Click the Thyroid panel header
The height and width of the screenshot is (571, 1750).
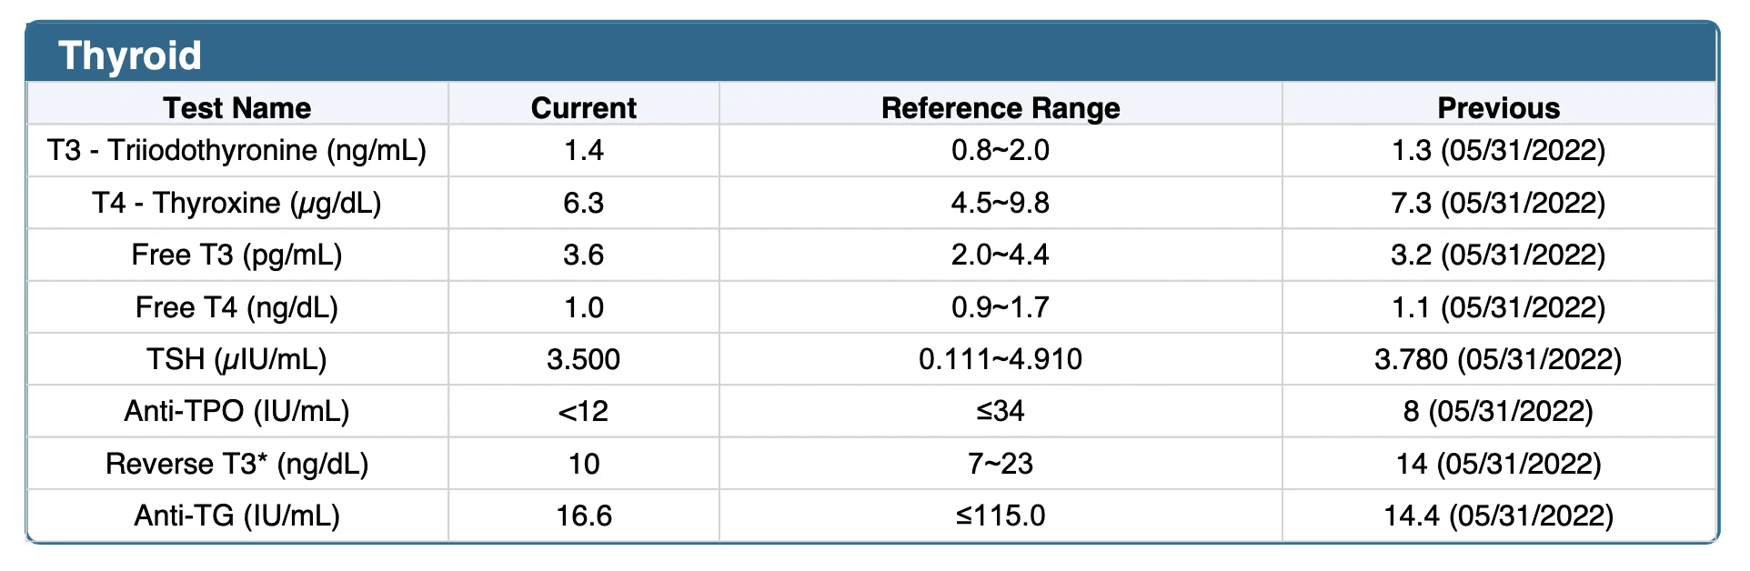(871, 53)
